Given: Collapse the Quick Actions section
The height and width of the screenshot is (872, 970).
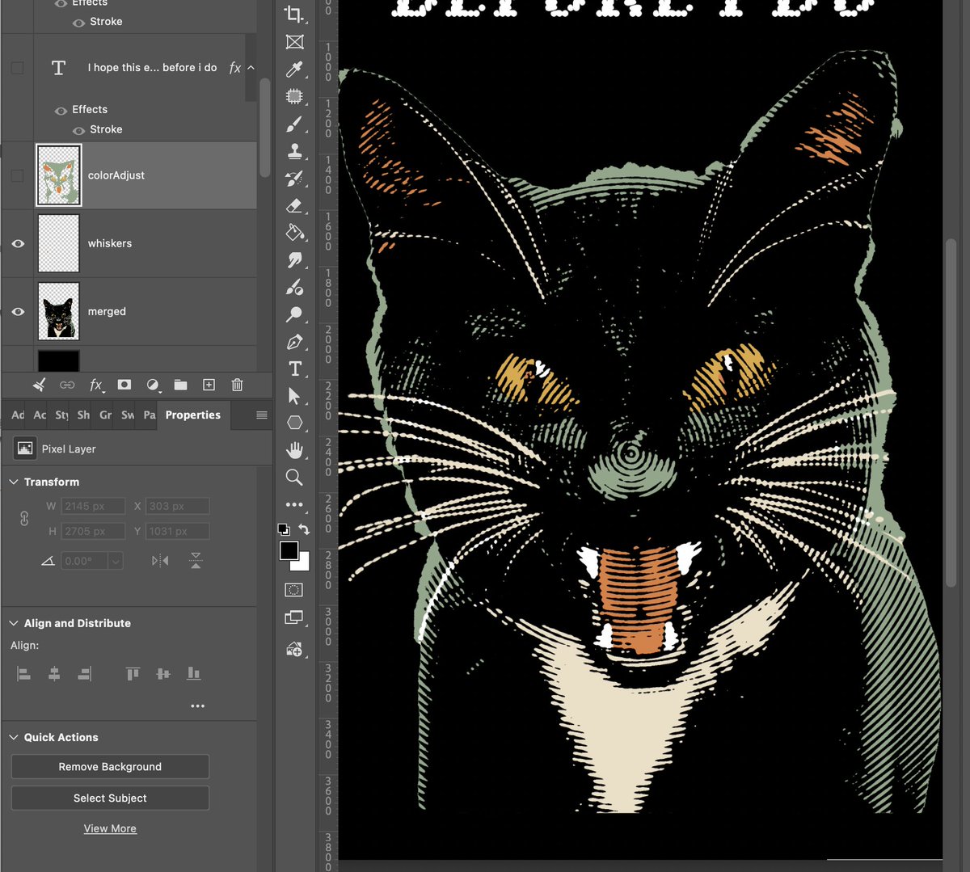Looking at the screenshot, I should (x=13, y=737).
